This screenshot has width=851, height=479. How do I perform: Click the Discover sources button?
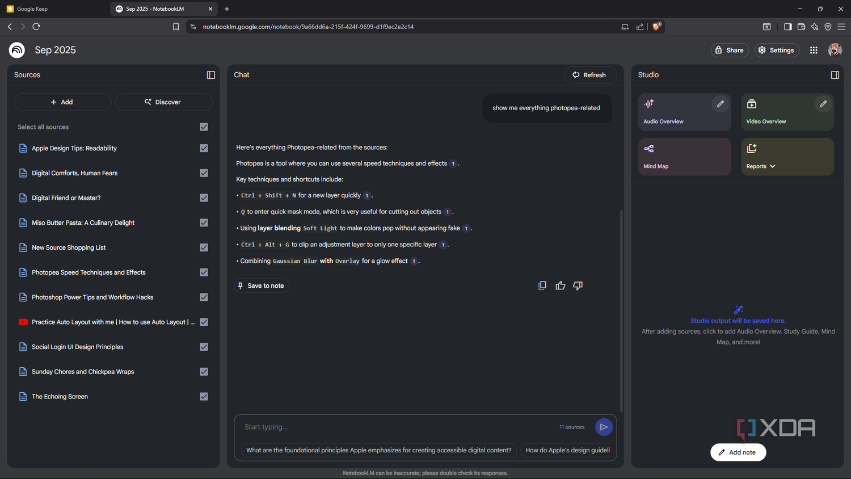coord(163,102)
